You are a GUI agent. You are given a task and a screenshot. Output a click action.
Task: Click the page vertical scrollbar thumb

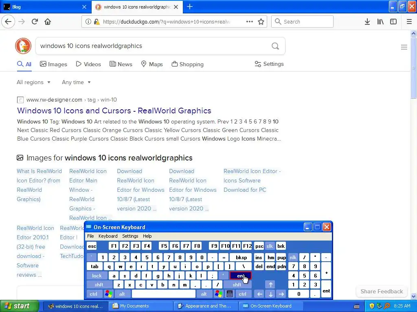[x=413, y=68]
